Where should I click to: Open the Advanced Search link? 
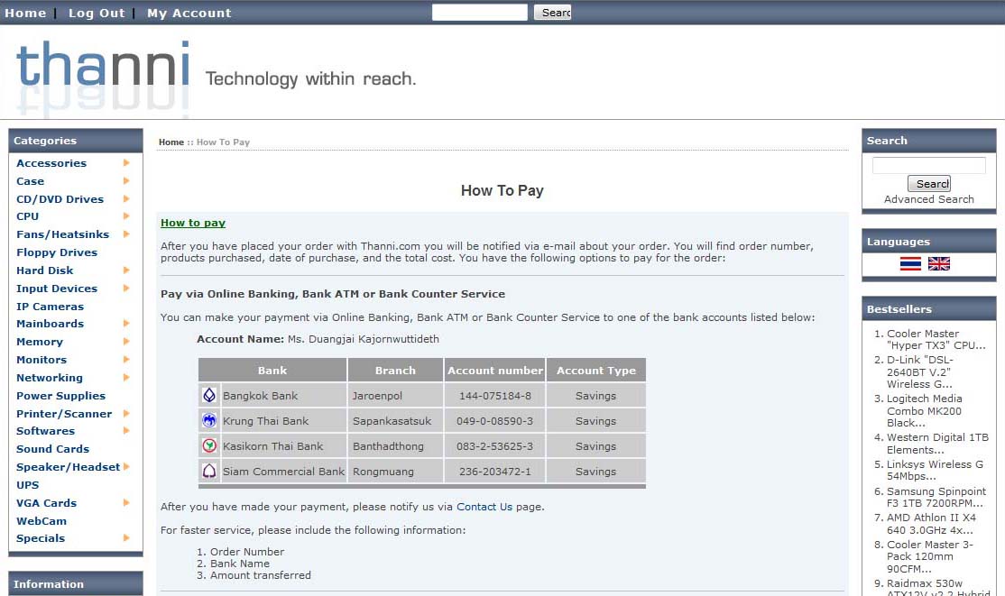[x=928, y=199]
